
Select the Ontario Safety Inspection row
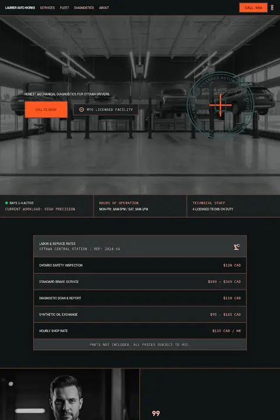pyautogui.click(x=140, y=265)
